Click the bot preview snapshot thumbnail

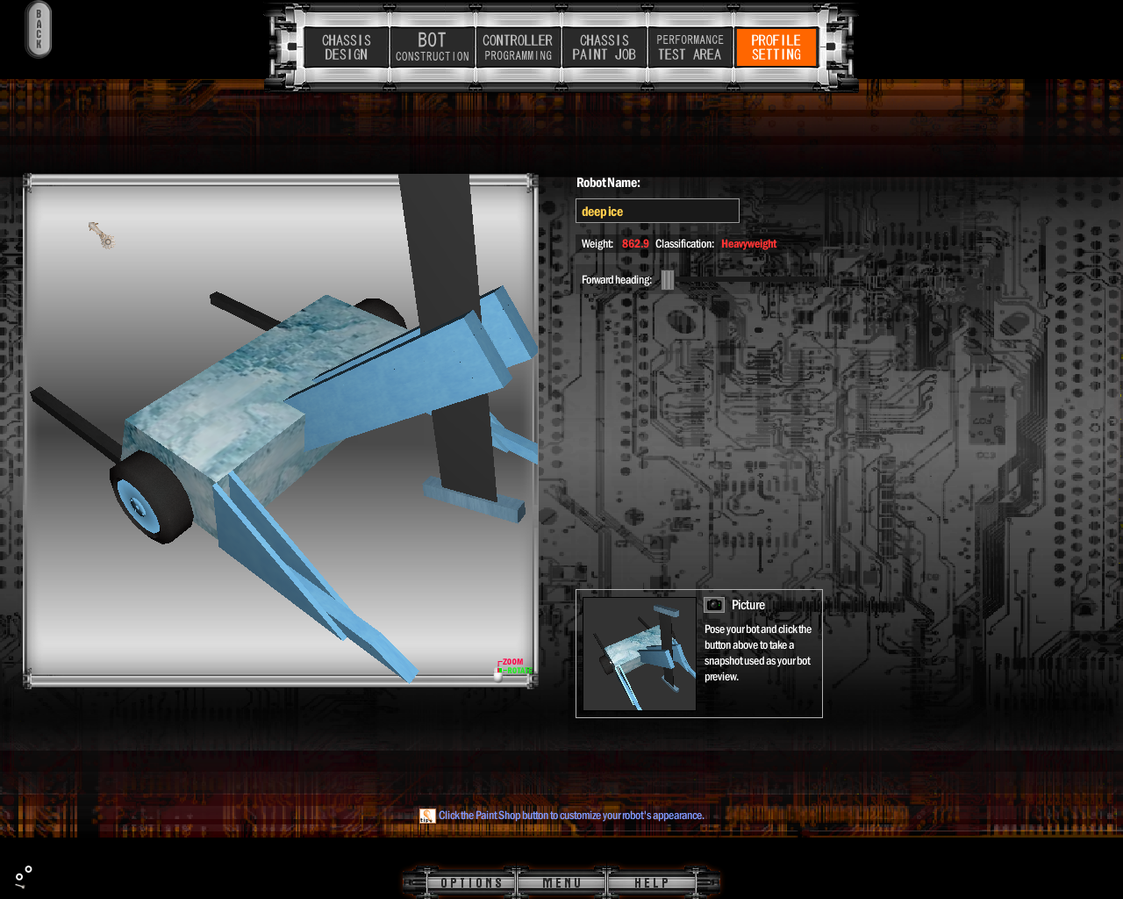click(x=639, y=654)
